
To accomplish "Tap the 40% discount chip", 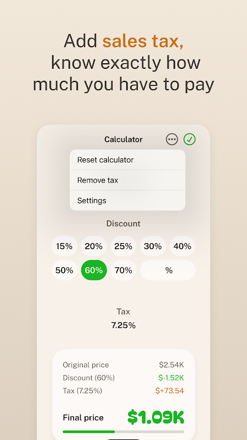I will tap(182, 246).
